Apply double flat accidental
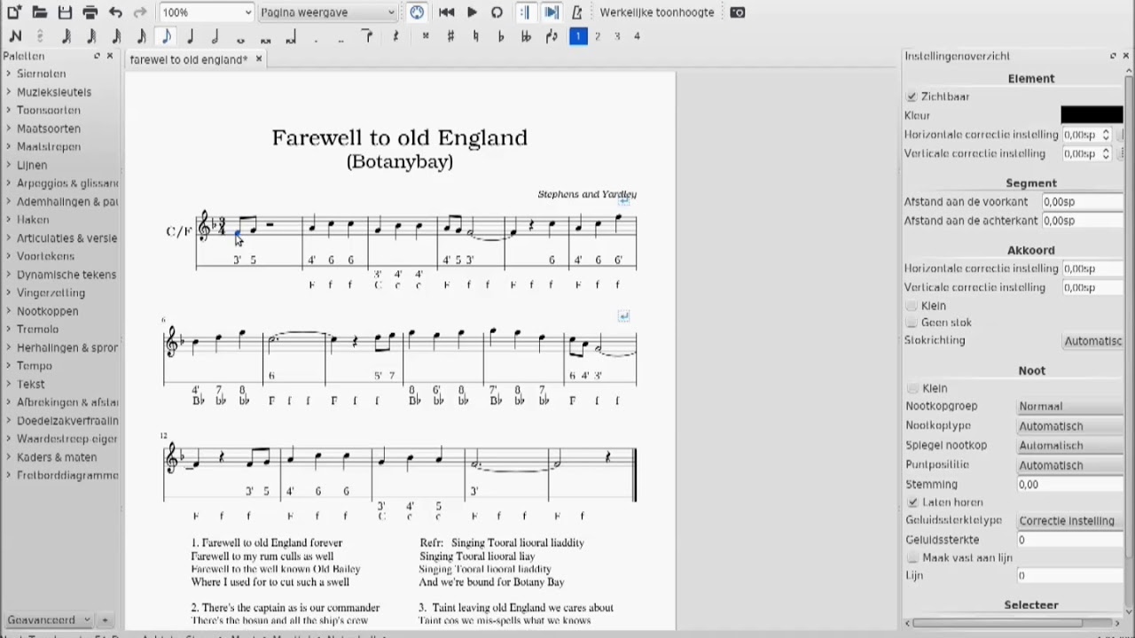The width and height of the screenshot is (1135, 638). tap(526, 36)
